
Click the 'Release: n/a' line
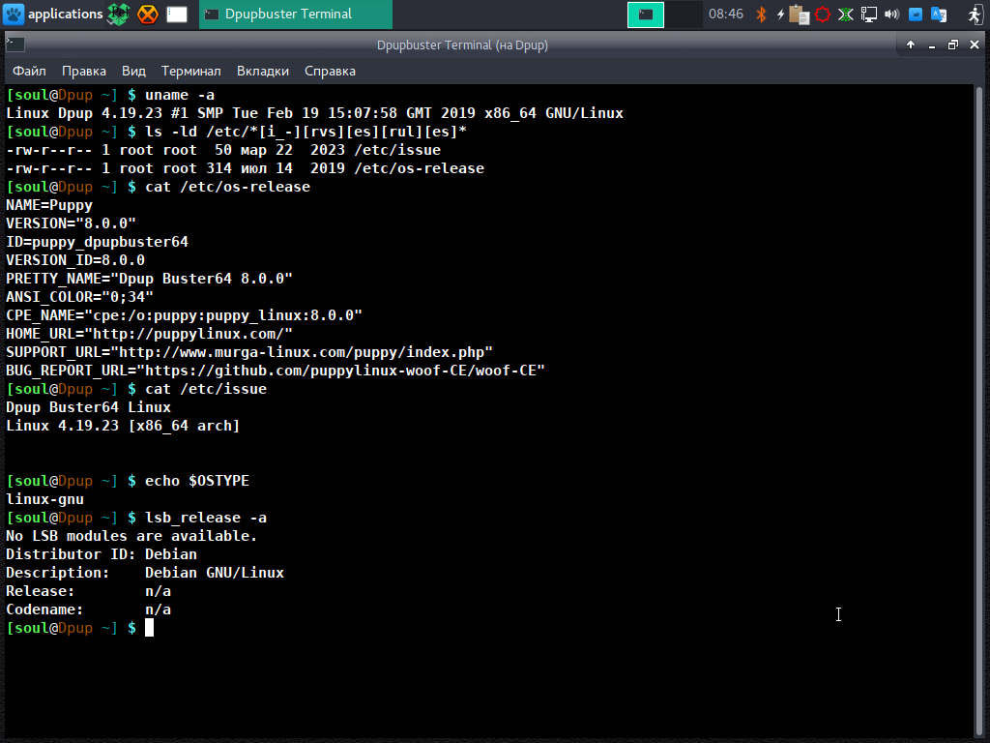pos(88,591)
